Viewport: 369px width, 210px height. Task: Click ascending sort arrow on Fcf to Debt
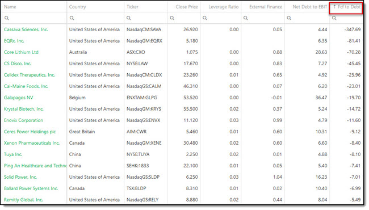click(334, 7)
